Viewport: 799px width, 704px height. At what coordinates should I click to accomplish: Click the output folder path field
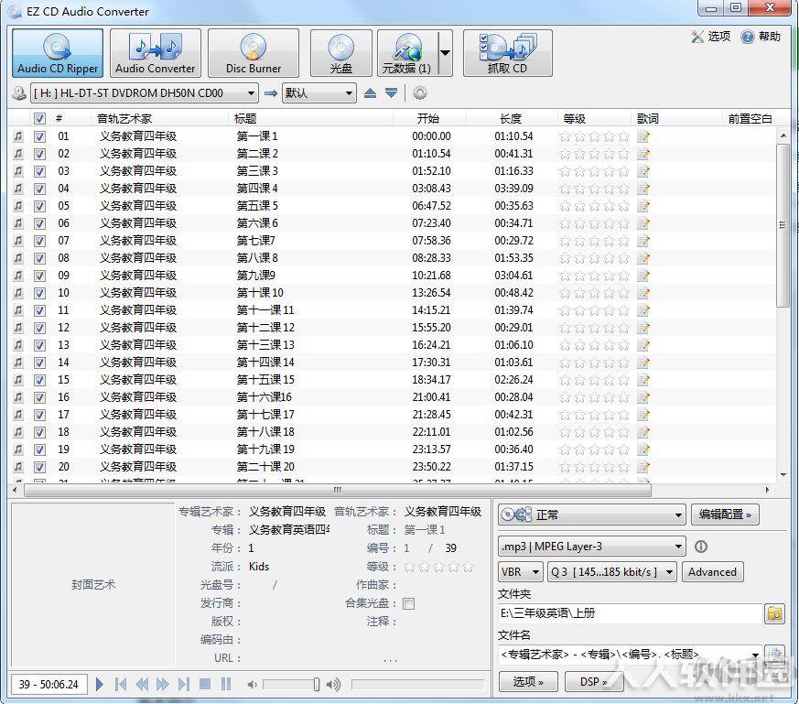pos(630,613)
